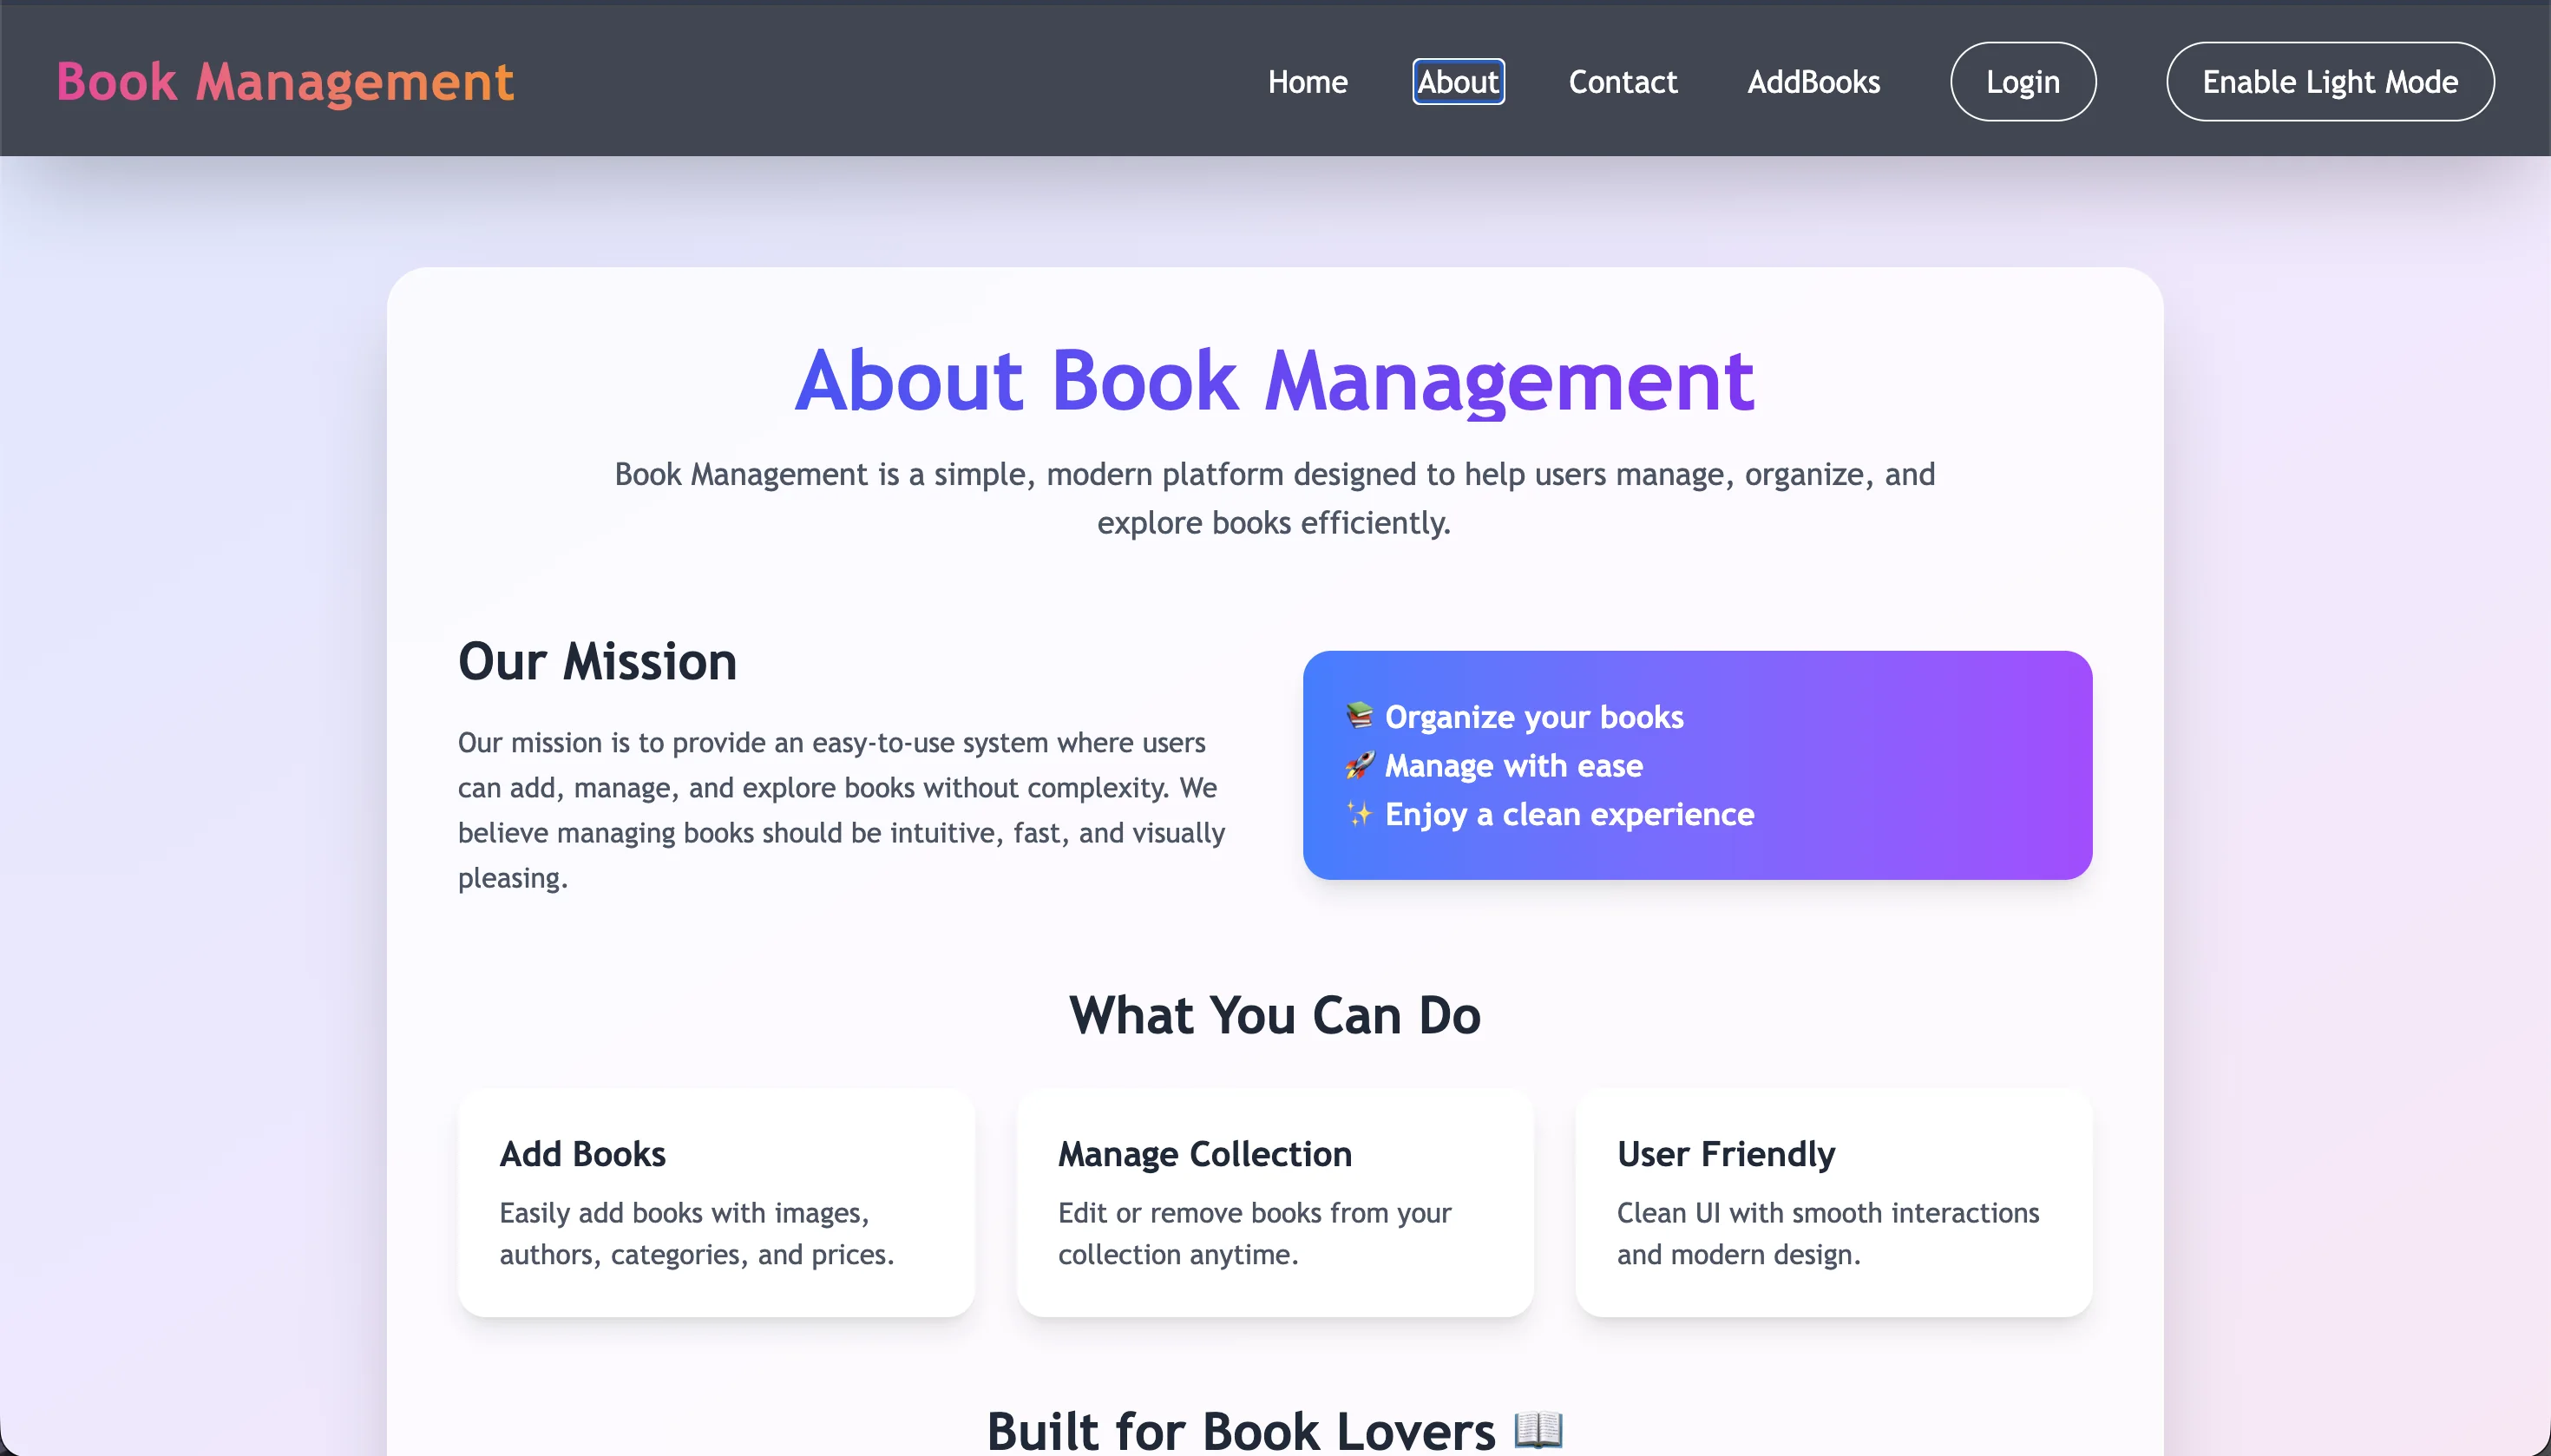The image size is (2551, 1456).
Task: Go to the Home page
Action: click(1307, 81)
